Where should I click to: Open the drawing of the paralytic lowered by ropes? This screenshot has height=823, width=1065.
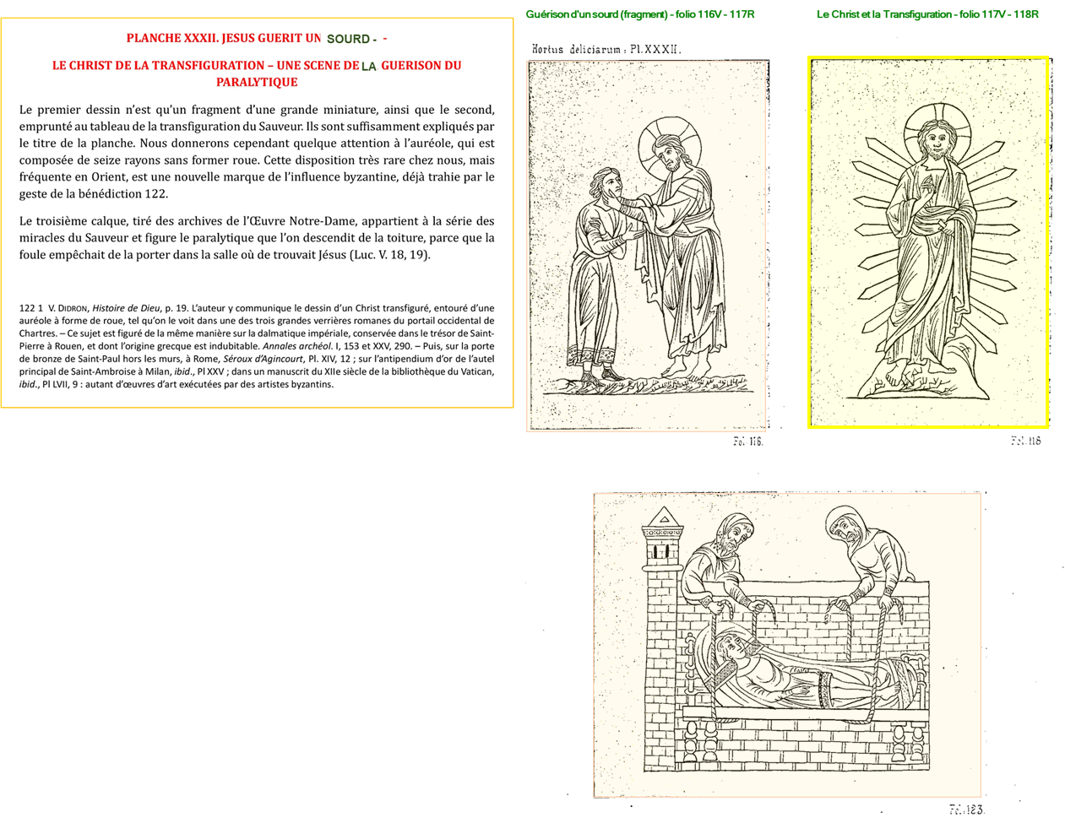click(x=787, y=645)
